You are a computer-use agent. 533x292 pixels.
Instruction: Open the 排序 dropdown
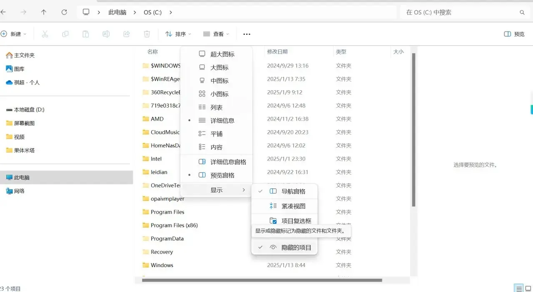(x=178, y=34)
